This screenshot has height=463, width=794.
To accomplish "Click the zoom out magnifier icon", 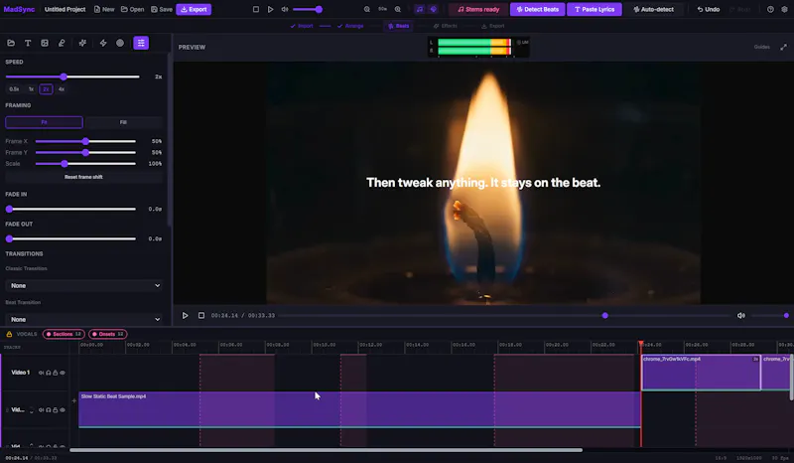I will click(366, 9).
